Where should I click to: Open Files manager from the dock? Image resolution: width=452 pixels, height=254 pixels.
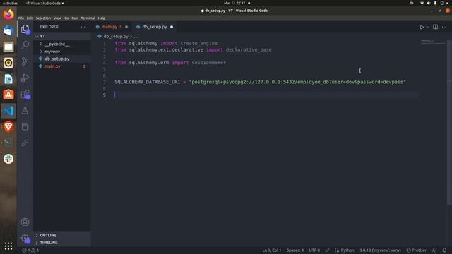[x=8, y=47]
